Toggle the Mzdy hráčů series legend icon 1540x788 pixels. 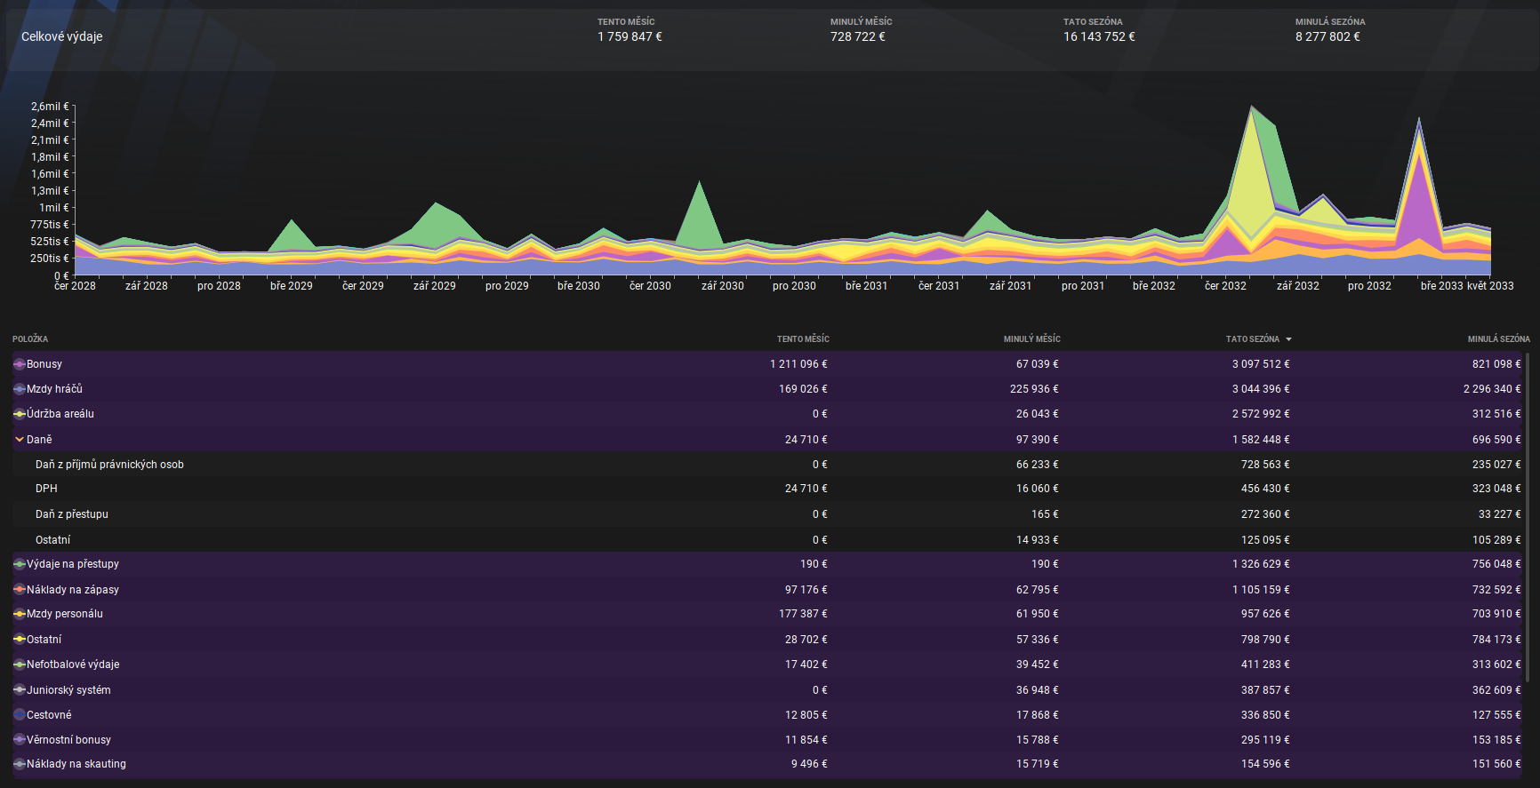coord(20,389)
